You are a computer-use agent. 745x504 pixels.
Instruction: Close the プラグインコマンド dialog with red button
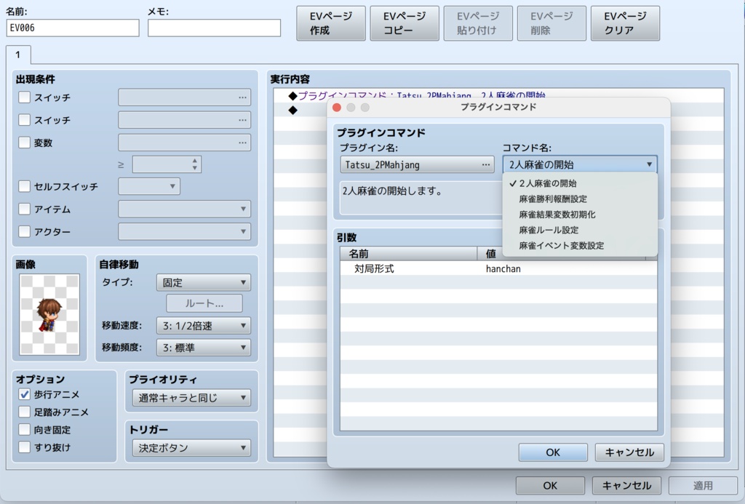click(337, 108)
